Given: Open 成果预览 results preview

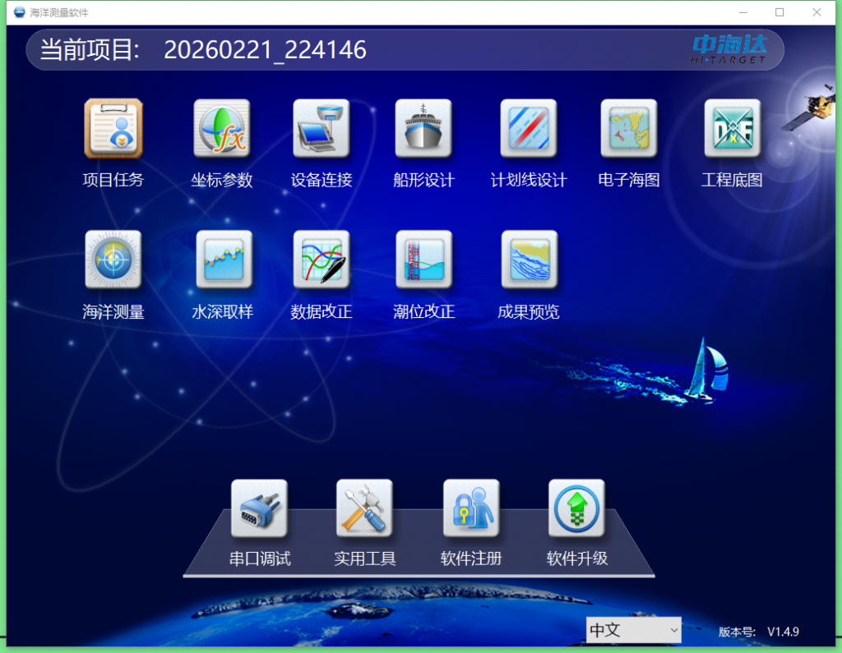Looking at the screenshot, I should point(529,260).
